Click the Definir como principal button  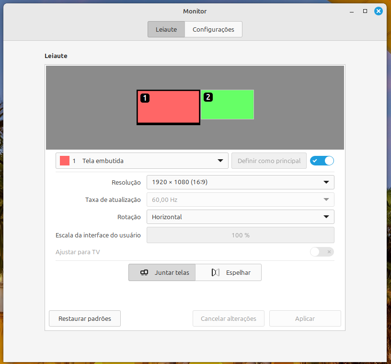(269, 161)
